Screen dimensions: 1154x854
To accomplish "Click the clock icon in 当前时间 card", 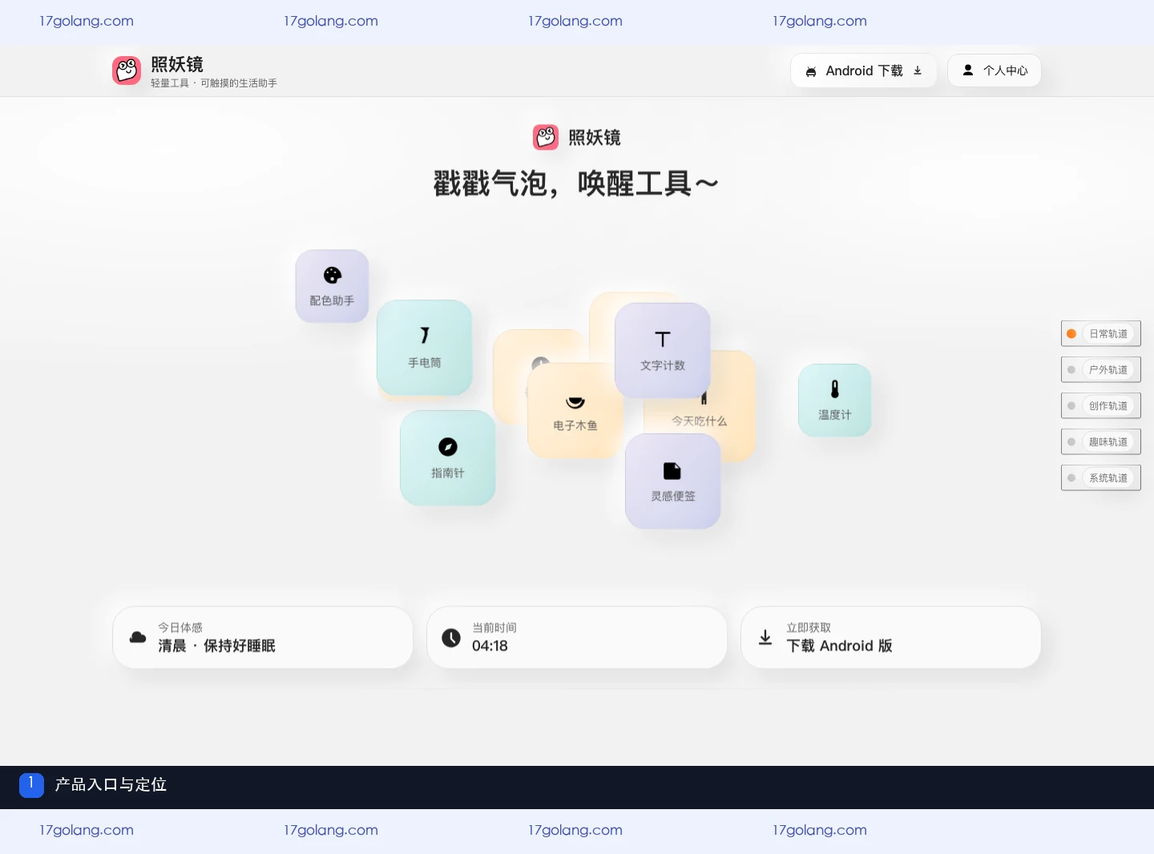I will coord(451,638).
